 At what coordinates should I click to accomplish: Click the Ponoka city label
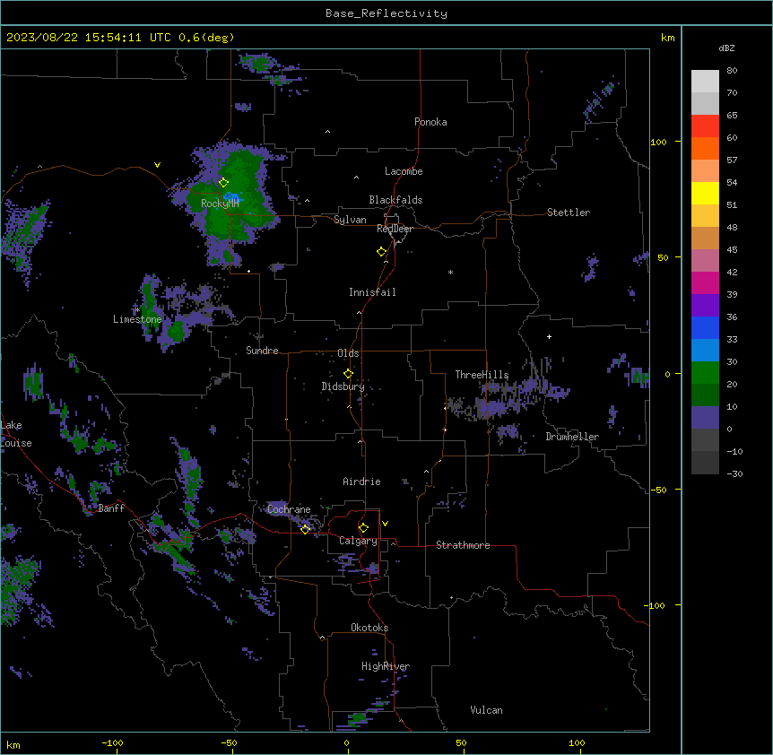click(430, 122)
